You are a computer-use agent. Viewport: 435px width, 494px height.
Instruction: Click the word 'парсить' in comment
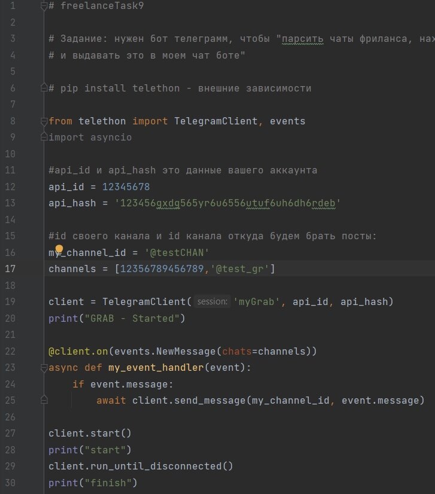pyautogui.click(x=302, y=39)
